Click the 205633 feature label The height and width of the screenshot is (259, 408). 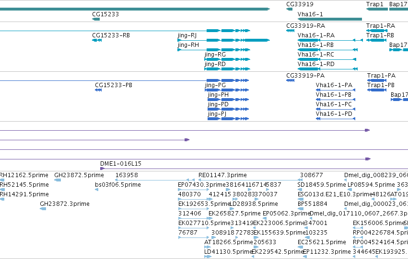[265, 242]
